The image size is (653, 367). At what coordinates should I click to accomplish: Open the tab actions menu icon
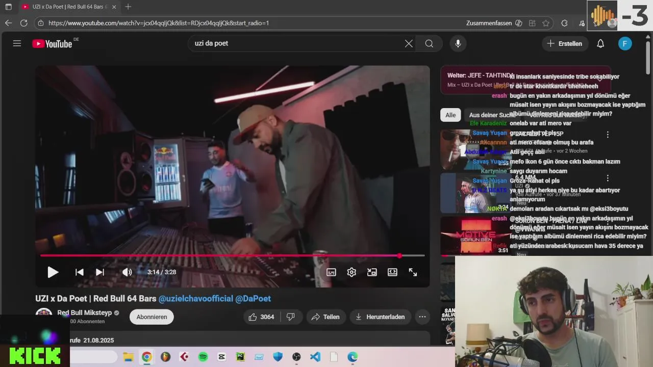tap(8, 7)
